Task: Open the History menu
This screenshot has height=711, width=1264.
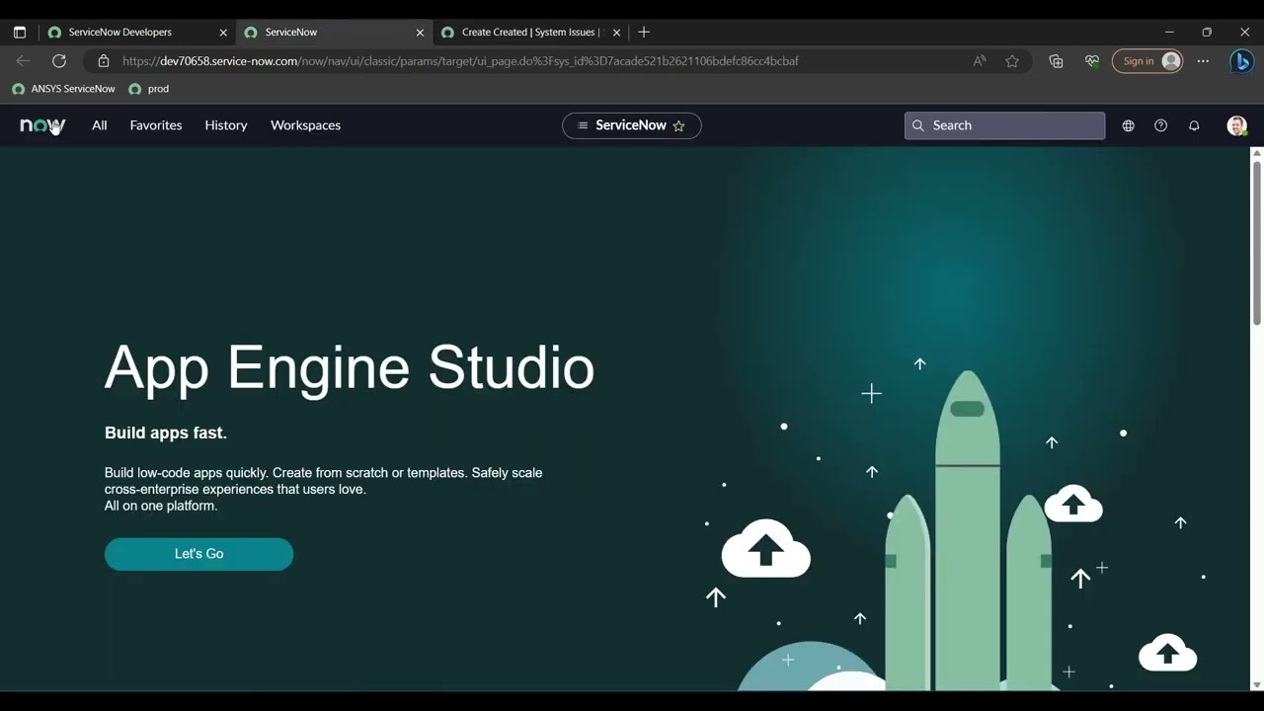Action: click(x=226, y=125)
